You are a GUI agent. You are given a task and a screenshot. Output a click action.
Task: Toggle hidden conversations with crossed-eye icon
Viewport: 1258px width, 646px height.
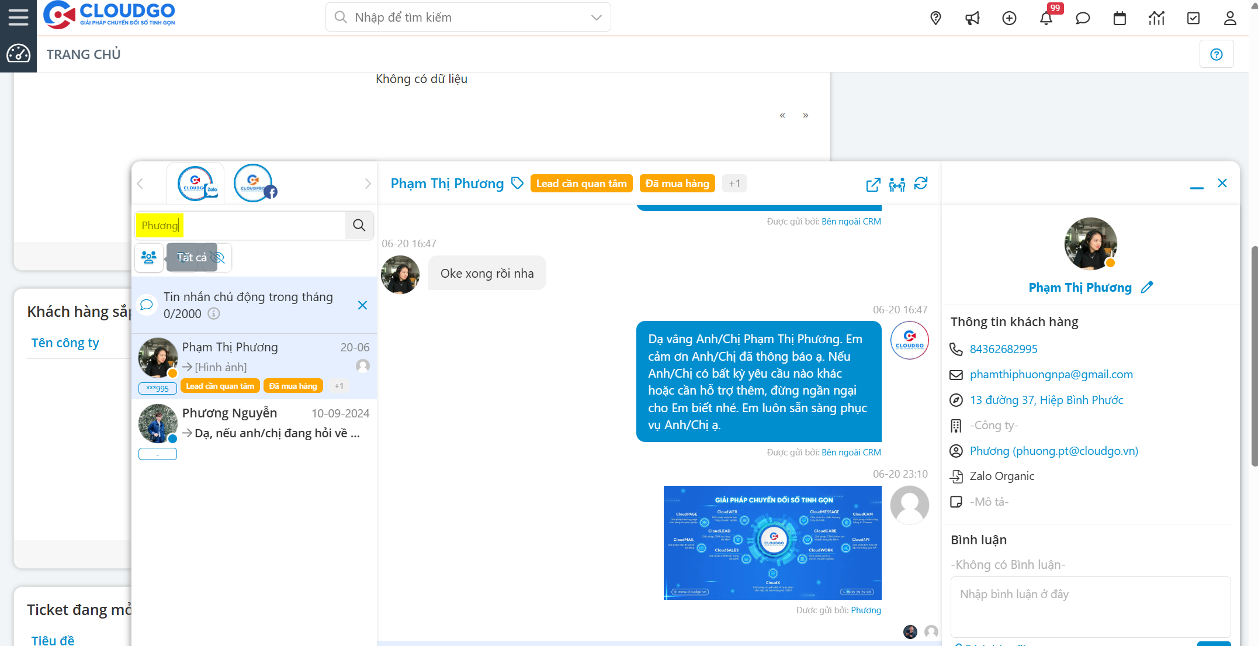(219, 257)
